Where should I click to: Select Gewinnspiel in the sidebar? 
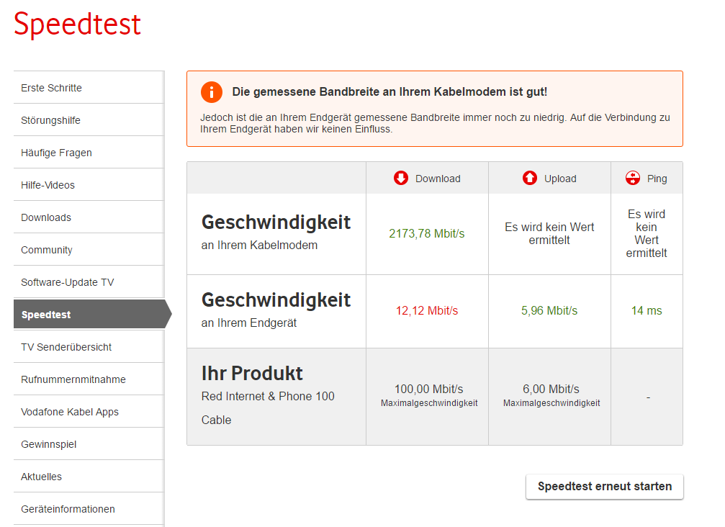coord(48,444)
